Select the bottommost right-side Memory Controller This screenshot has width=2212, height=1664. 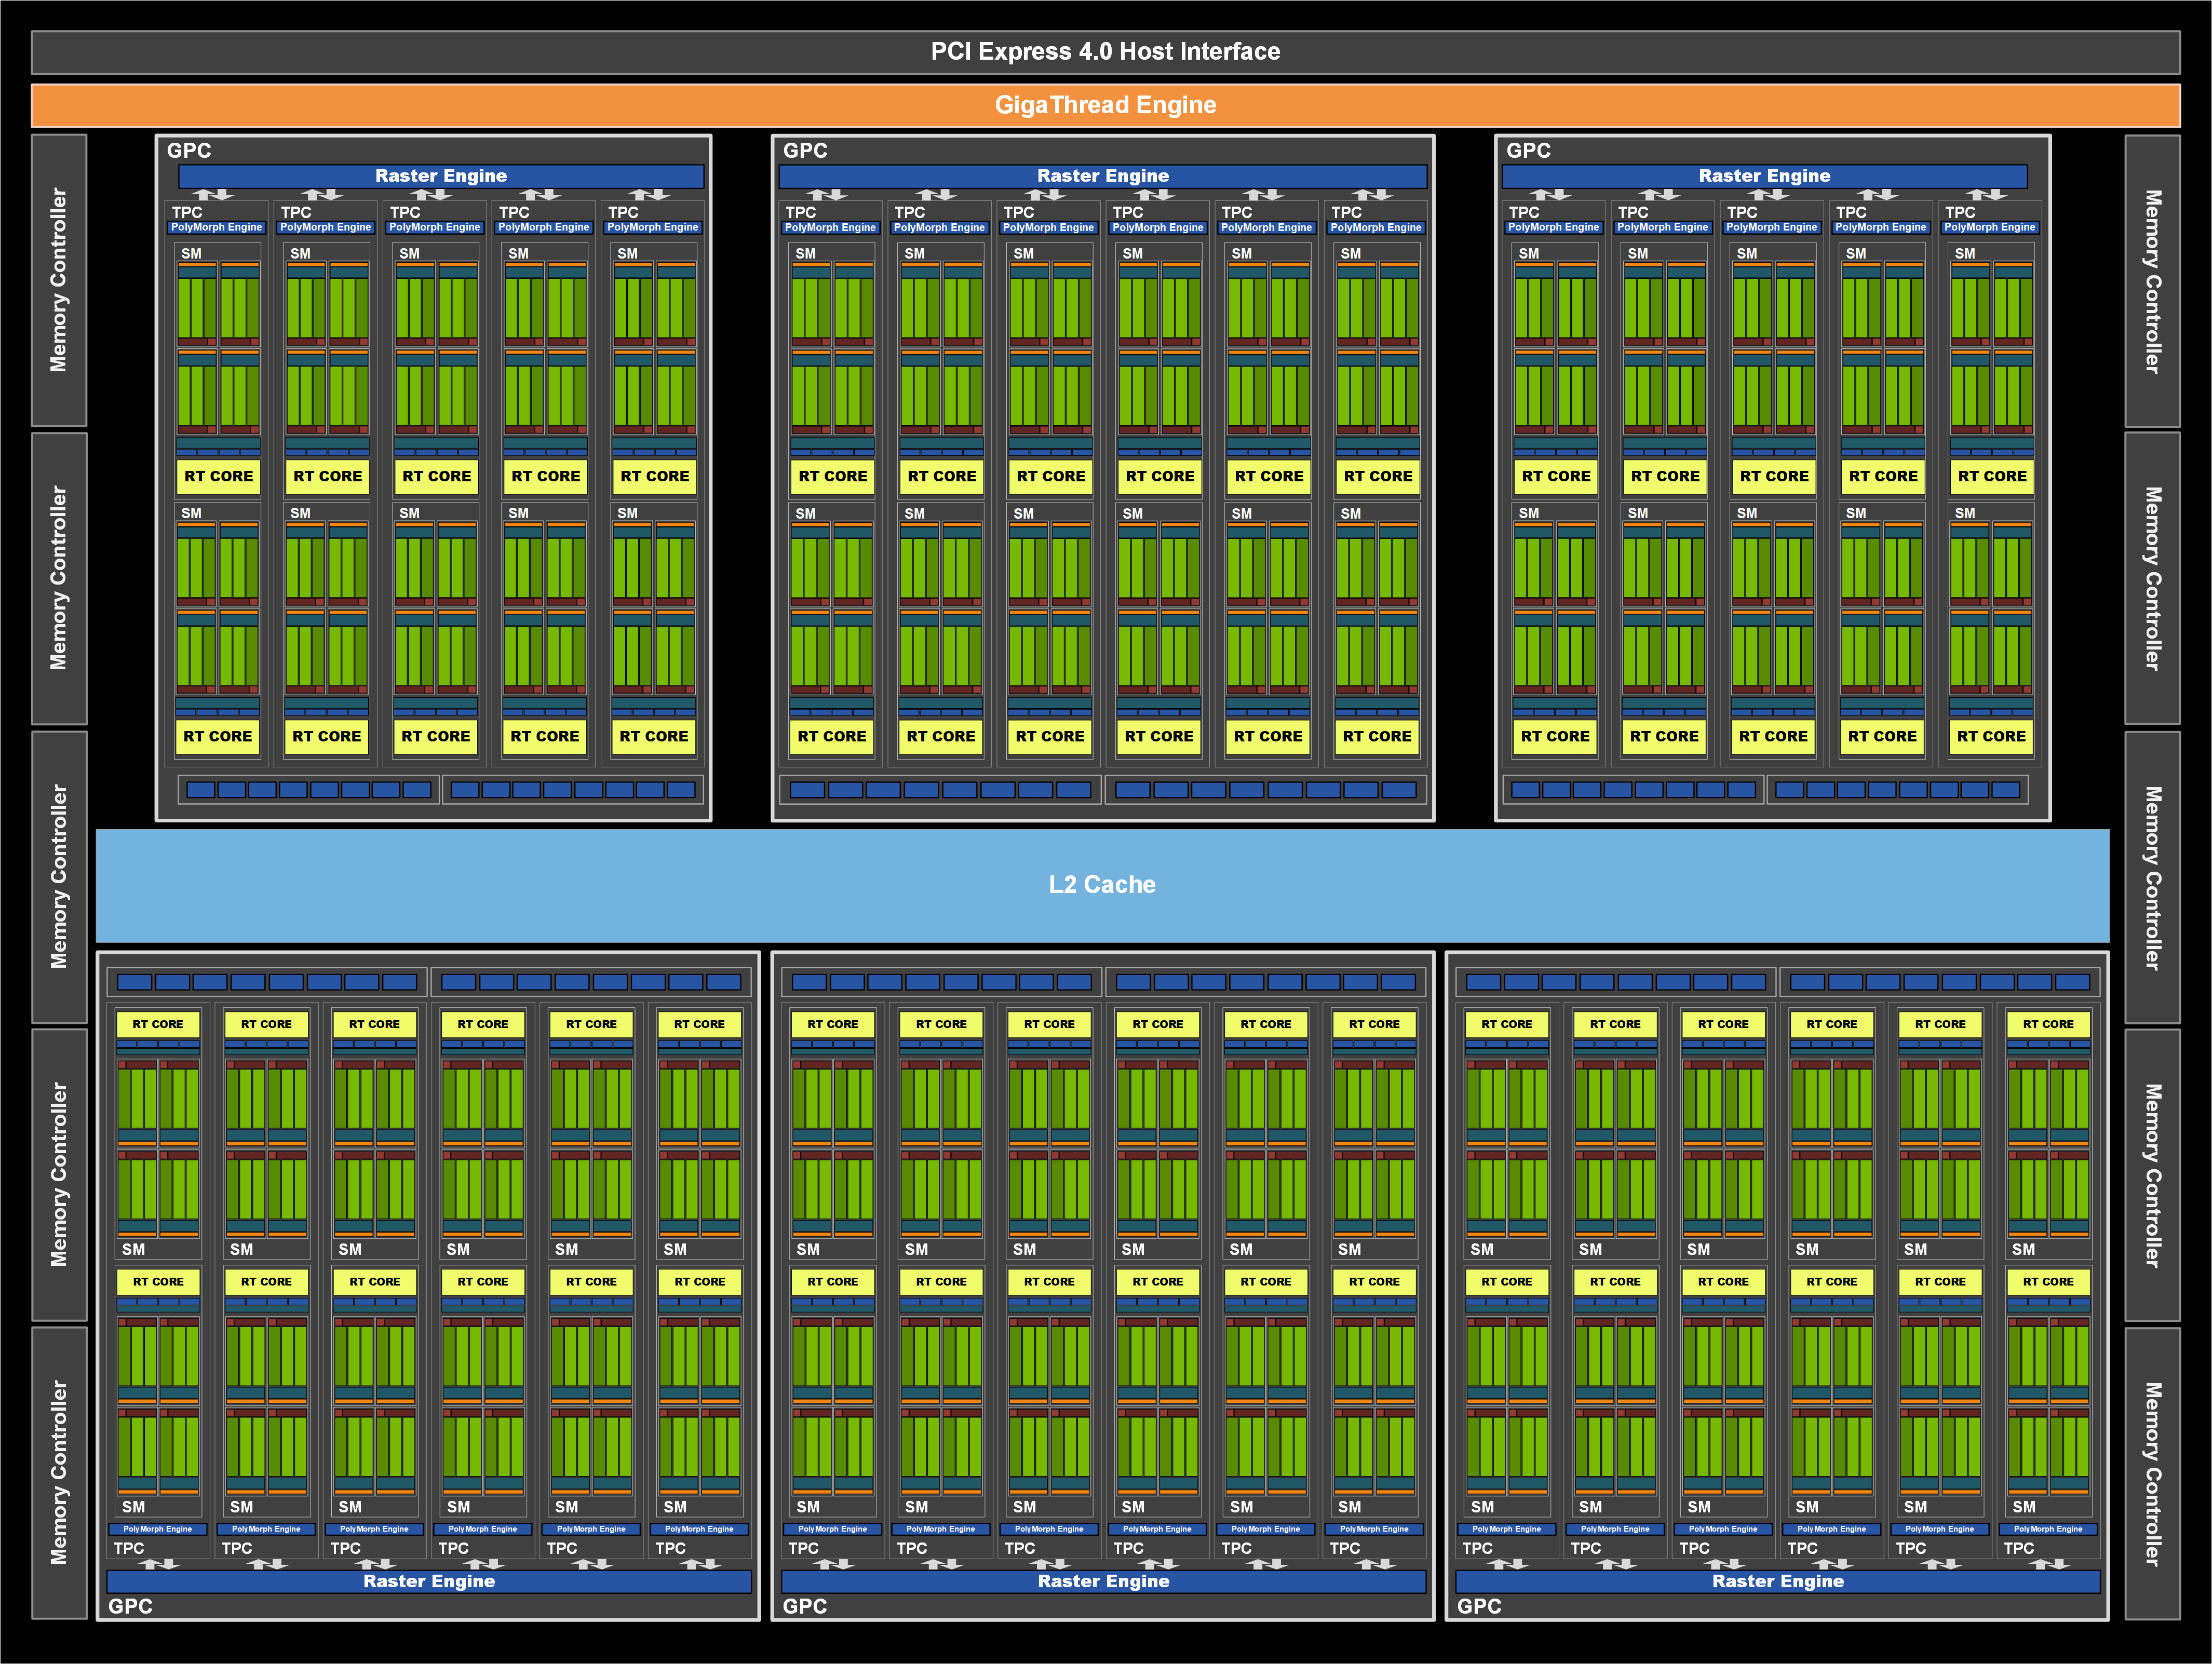tap(2152, 1473)
